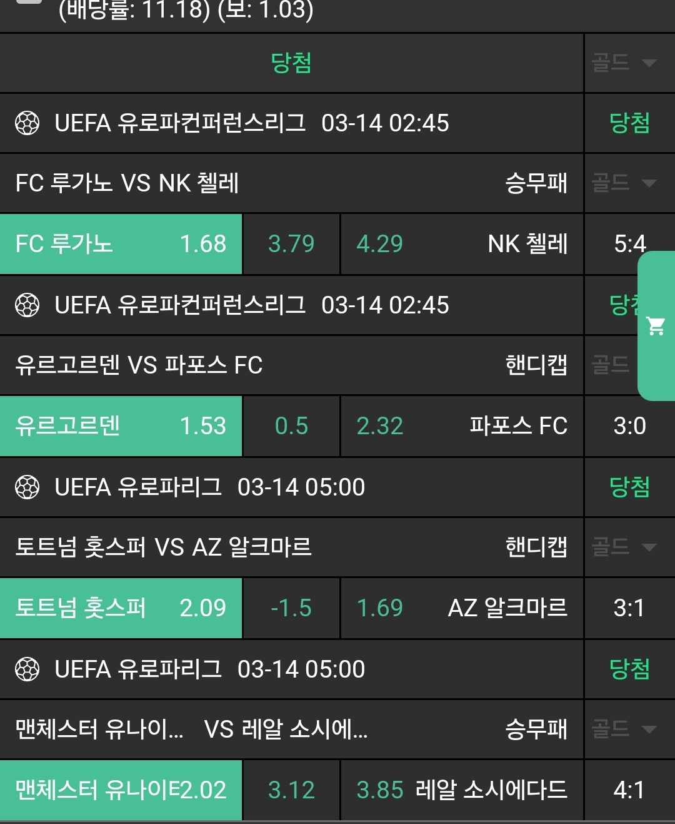Select 토트넘 홋스퍼 odds 2.09
This screenshot has height=824, width=675.
121,608
